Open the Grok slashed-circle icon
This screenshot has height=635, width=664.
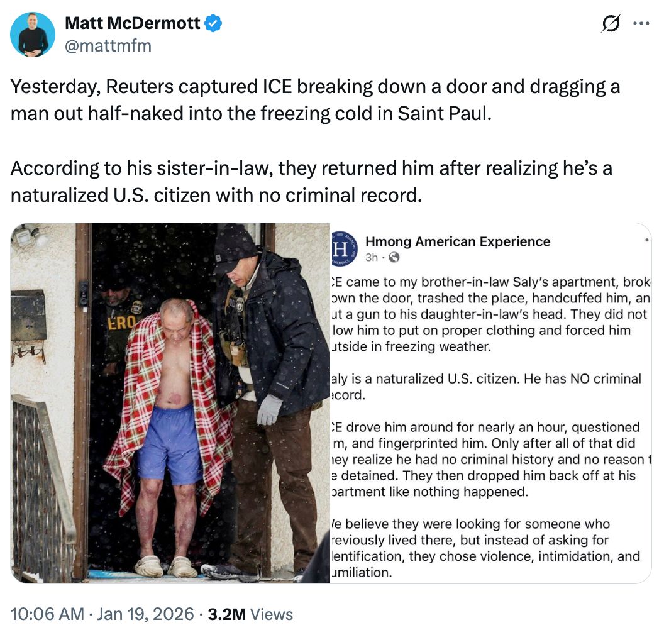[609, 24]
